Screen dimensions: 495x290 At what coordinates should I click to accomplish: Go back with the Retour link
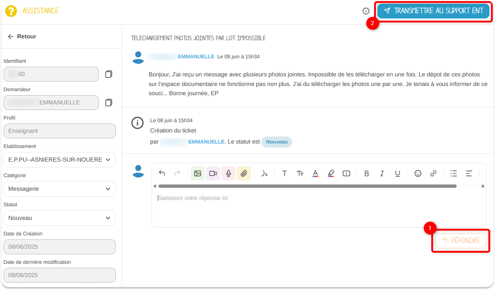22,37
